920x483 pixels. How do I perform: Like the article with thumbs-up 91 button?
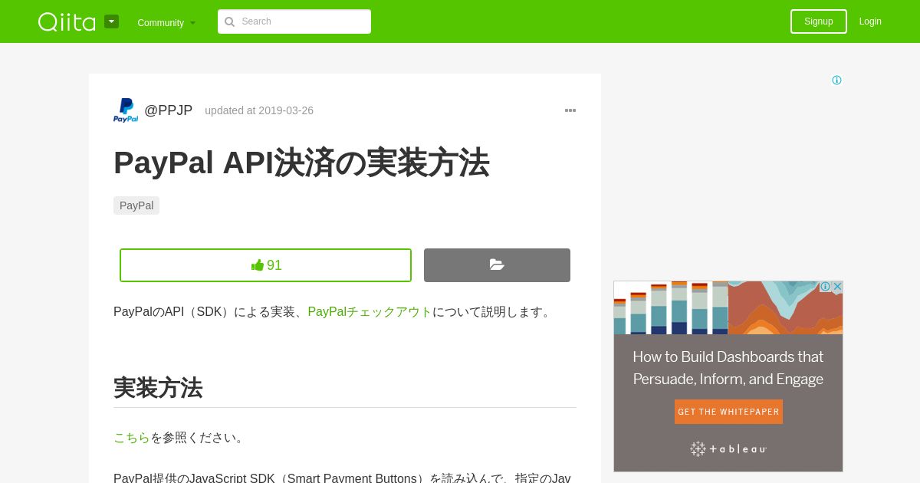pyautogui.click(x=265, y=265)
